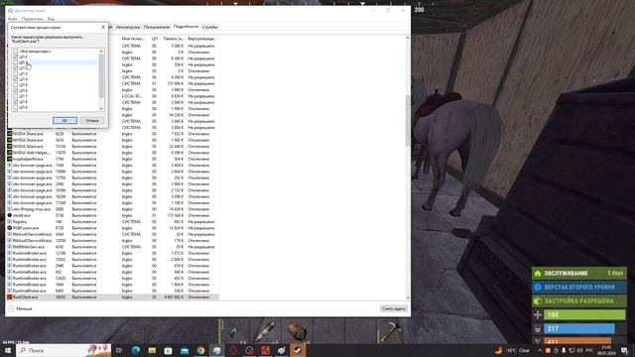Launch Microsoft Edge from the taskbar
Image resolution: width=635 pixels, height=357 pixels.
[136, 350]
